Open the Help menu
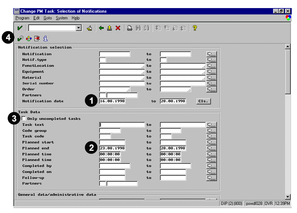This screenshot has height=213, width=297. pos(76,18)
